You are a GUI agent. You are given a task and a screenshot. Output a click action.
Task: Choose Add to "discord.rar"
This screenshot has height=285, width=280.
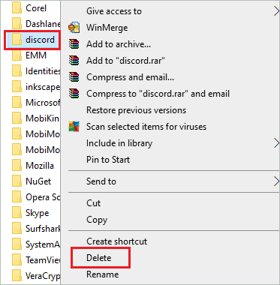point(125,61)
